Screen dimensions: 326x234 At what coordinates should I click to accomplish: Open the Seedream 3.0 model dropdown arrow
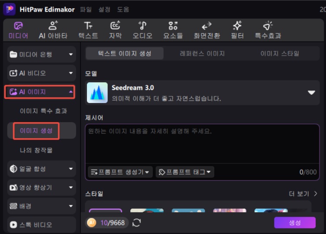point(311,93)
